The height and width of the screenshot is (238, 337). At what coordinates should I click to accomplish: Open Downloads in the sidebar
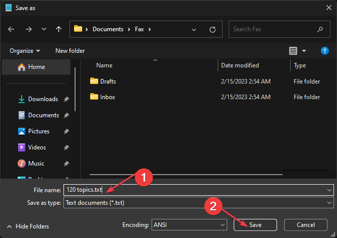[x=43, y=99]
